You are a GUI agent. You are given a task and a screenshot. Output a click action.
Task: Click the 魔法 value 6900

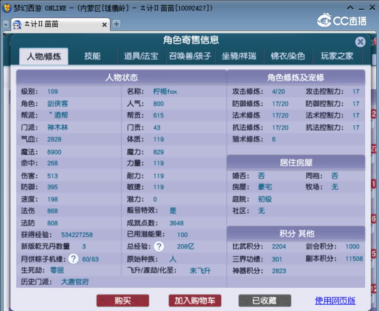pyautogui.click(x=54, y=152)
